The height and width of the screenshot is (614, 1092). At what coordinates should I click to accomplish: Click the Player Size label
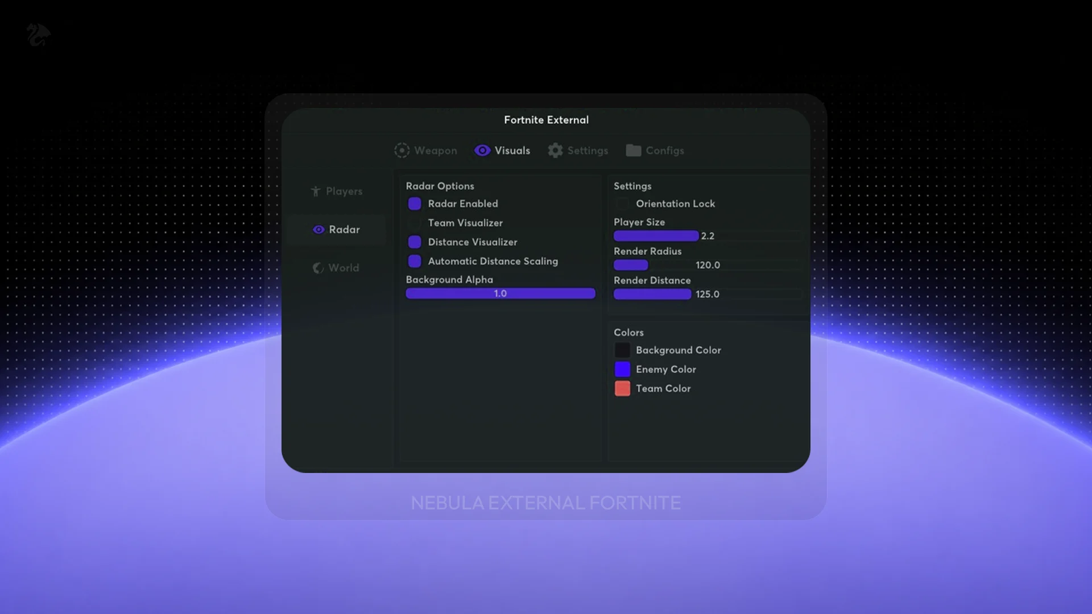click(639, 222)
